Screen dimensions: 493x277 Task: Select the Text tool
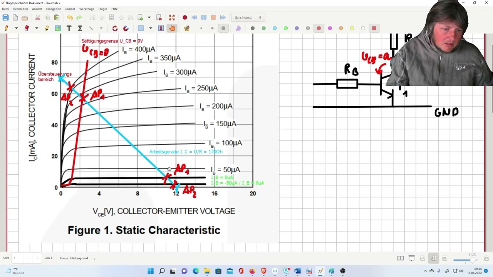click(69, 28)
